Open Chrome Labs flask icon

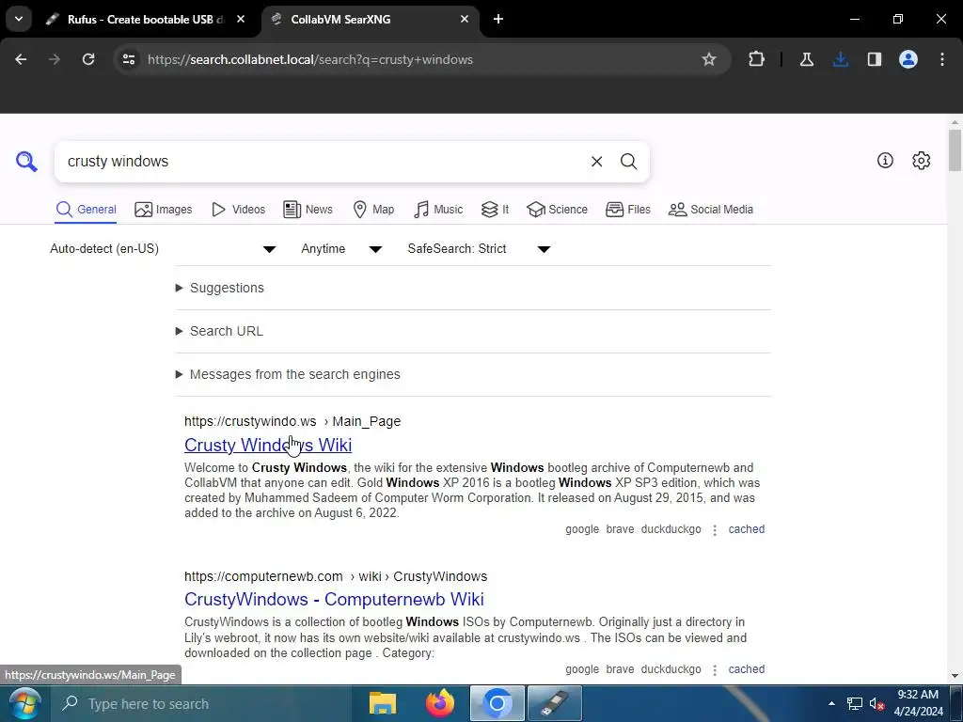(806, 59)
